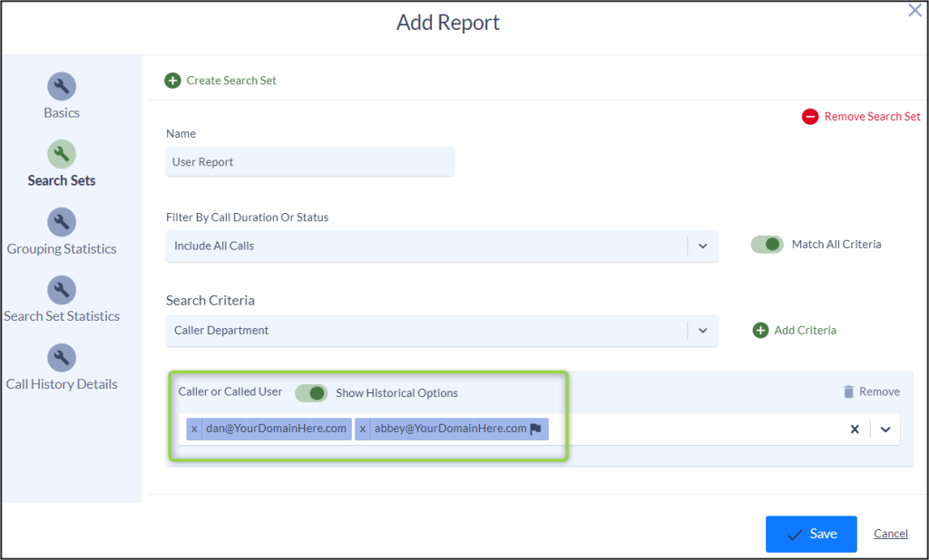Toggle the Show Historical Options switch
929x560 pixels.
pos(311,393)
